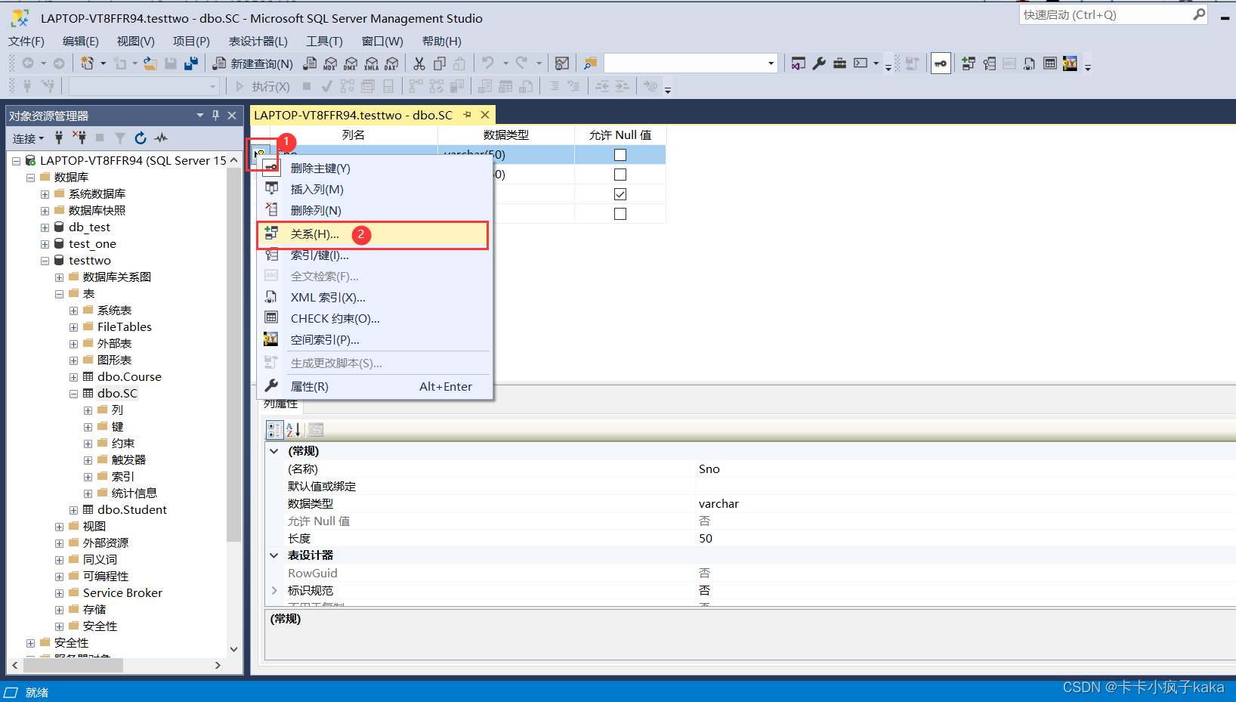1236x702 pixels.
Task: Click the MDX query toolbar icon
Action: click(x=330, y=63)
